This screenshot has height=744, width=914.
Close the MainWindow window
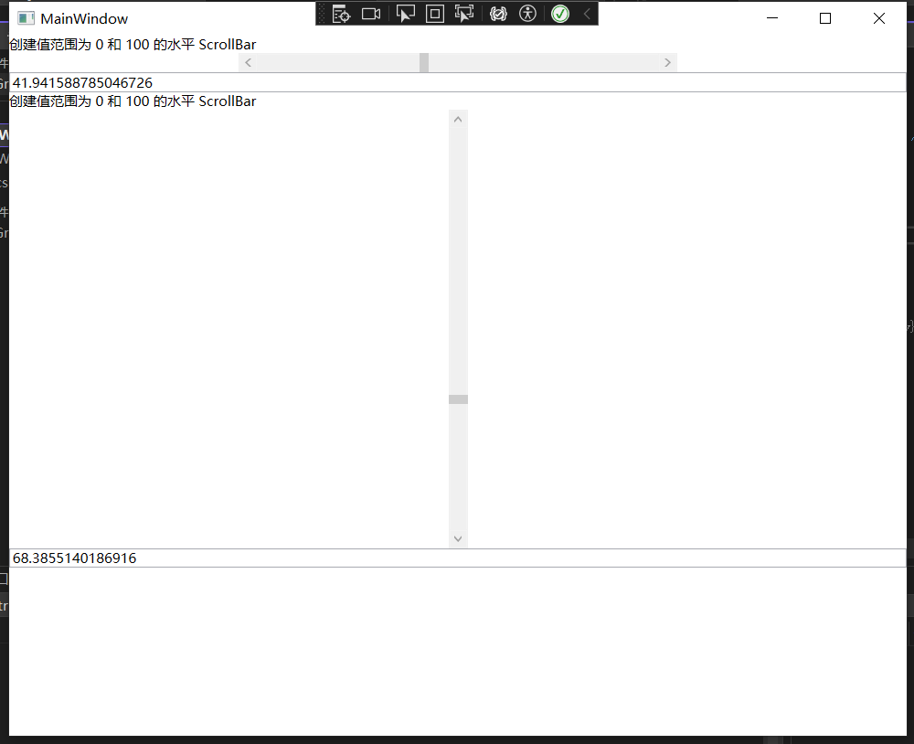point(879,18)
